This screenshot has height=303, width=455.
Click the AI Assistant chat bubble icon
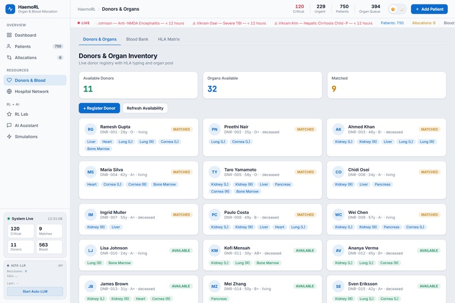[x=9, y=125]
